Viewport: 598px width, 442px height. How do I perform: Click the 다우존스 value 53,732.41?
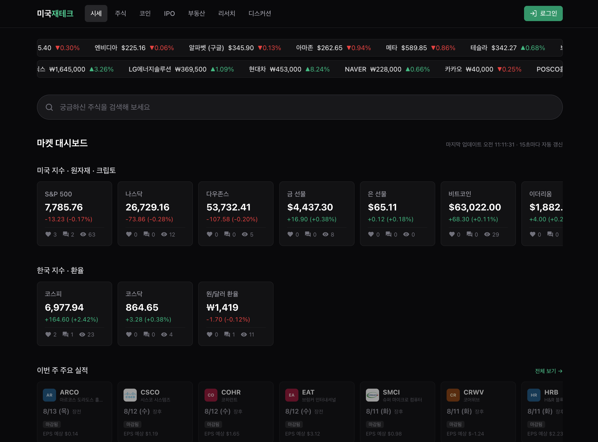click(229, 207)
